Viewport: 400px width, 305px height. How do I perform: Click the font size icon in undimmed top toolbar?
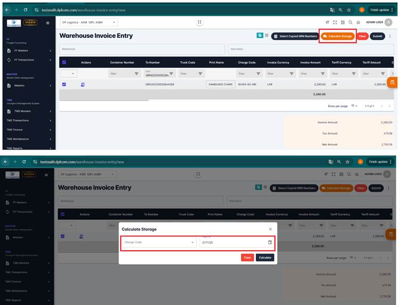327,22
